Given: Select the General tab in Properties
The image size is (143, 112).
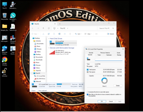Looking at the screenshot, I should tap(90, 55).
